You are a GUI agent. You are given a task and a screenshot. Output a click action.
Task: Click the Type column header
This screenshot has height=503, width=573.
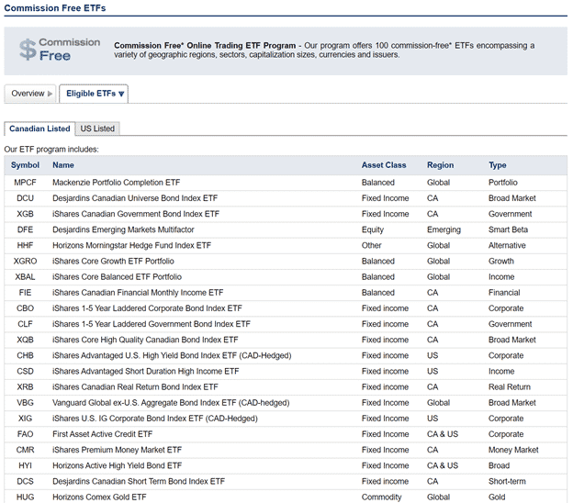[x=497, y=165]
